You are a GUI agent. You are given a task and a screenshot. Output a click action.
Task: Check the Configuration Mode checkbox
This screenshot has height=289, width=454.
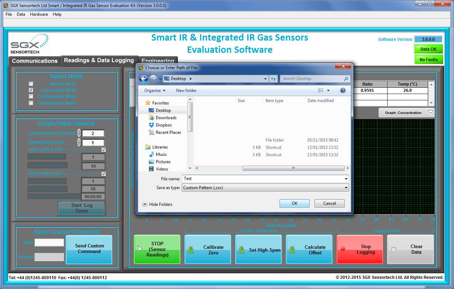point(31,96)
